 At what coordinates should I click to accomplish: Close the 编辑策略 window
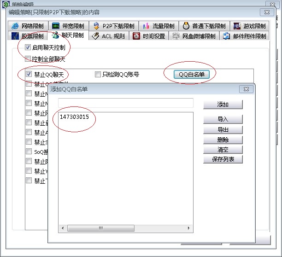[x=267, y=12]
